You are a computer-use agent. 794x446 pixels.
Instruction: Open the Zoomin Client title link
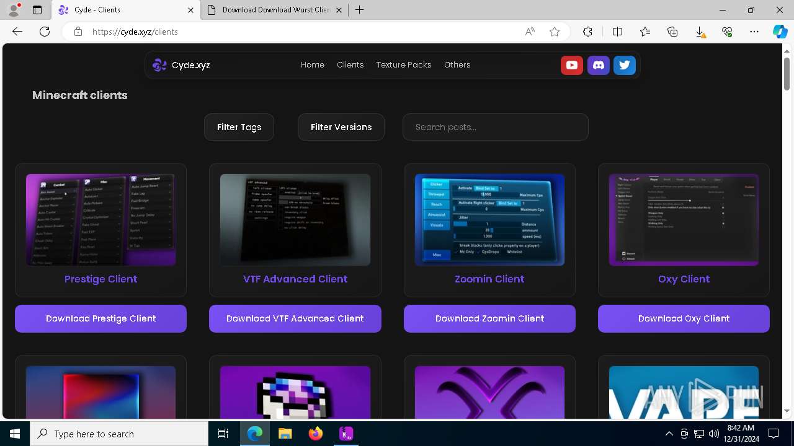(489, 279)
